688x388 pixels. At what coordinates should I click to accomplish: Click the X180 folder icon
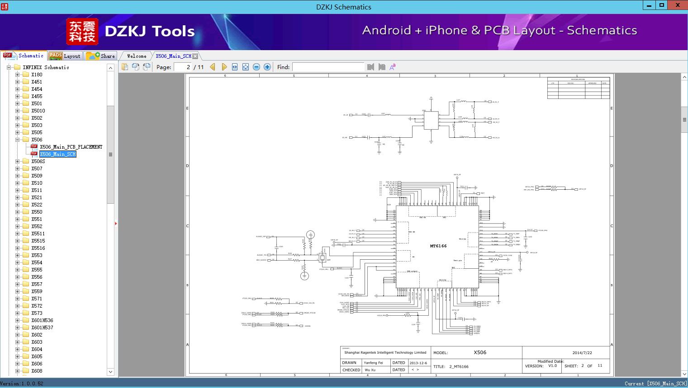(26, 75)
